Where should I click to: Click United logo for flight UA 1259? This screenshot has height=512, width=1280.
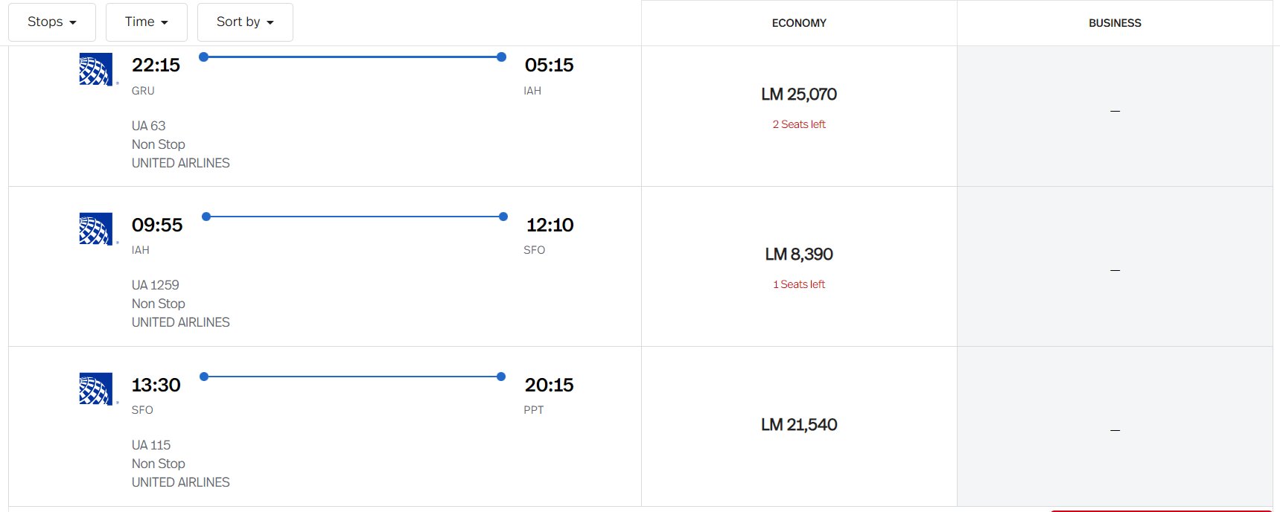pos(96,229)
